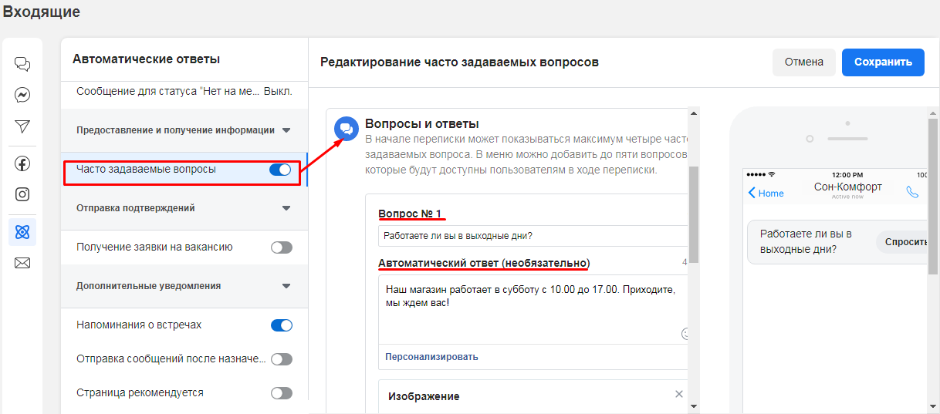Open emoji picker in answer field
Image resolution: width=940 pixels, height=414 pixels.
[x=685, y=334]
